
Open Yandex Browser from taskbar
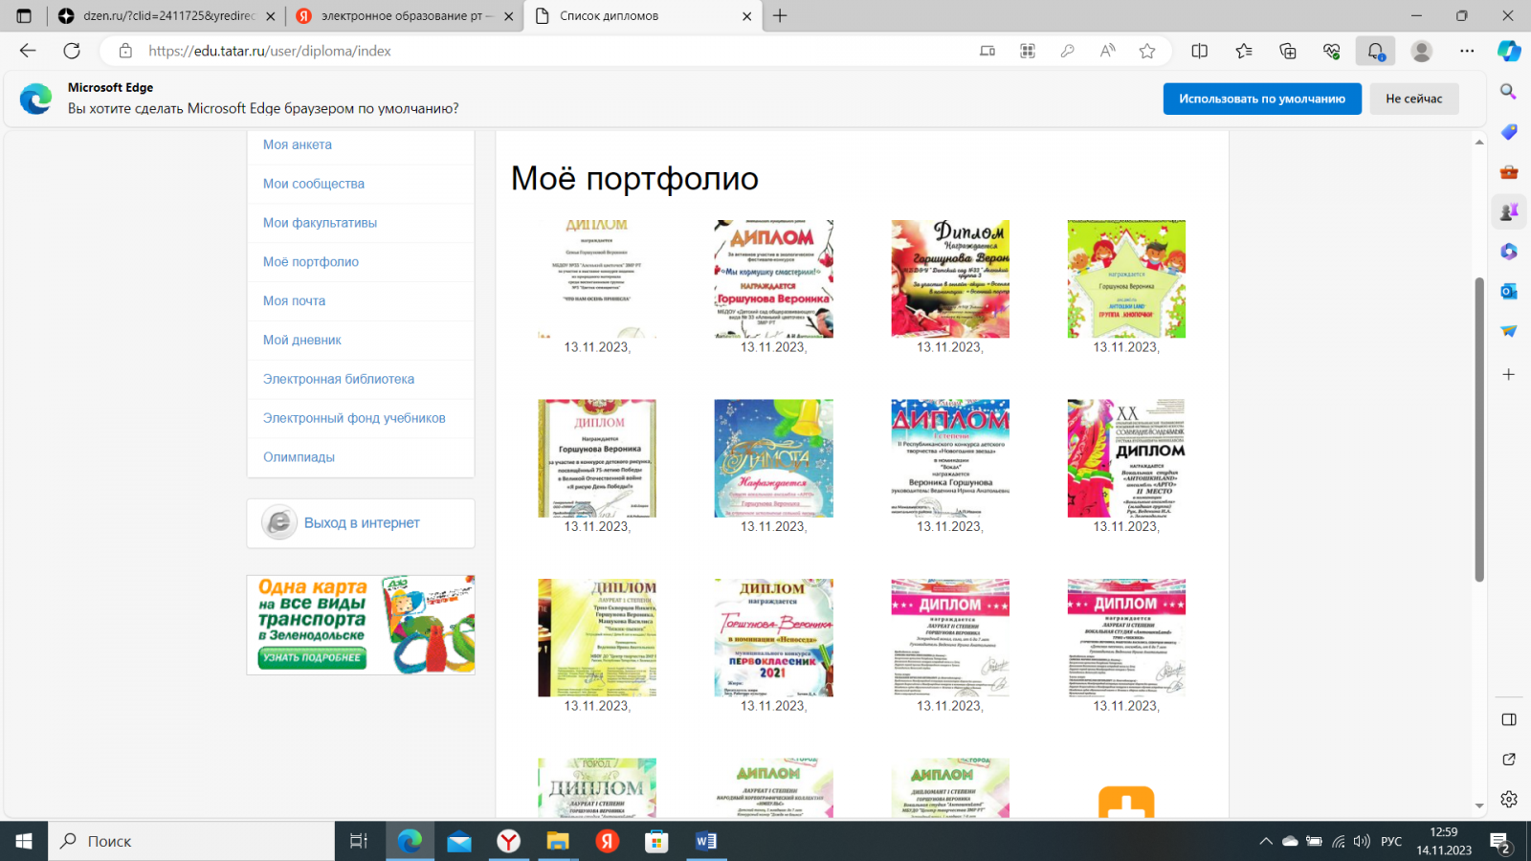coord(509,841)
